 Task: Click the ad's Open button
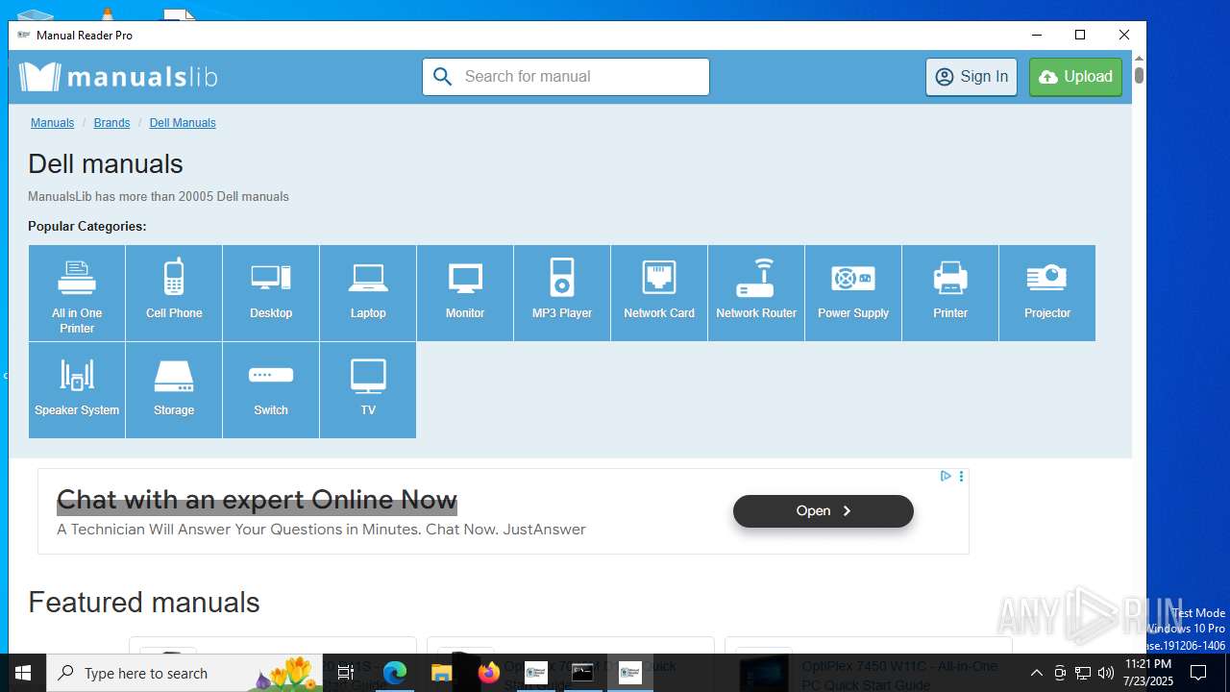coord(824,511)
